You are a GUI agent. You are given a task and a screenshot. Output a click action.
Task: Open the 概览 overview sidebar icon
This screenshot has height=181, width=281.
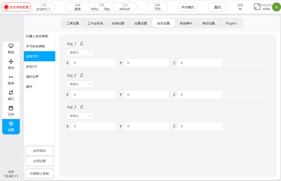[x=11, y=49]
